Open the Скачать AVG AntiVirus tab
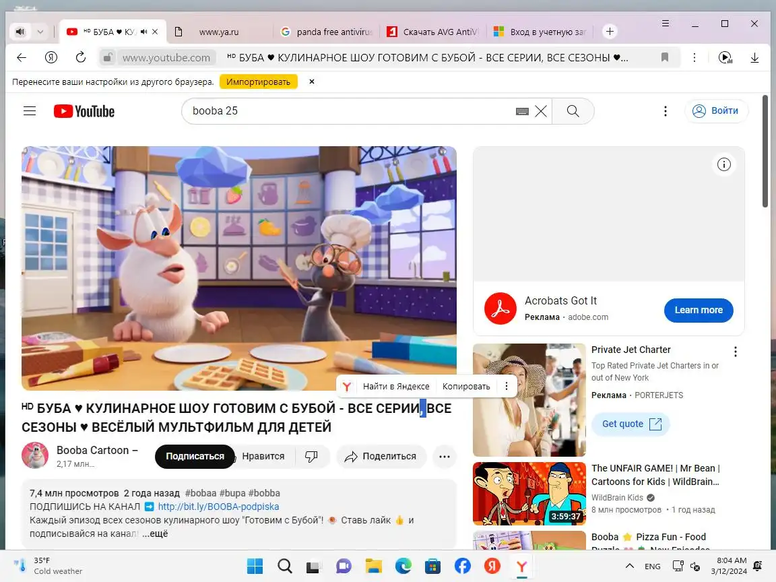 pos(432,32)
